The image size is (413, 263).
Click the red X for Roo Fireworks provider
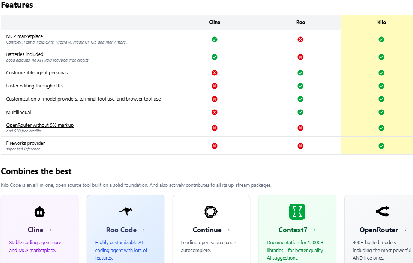[300, 146]
